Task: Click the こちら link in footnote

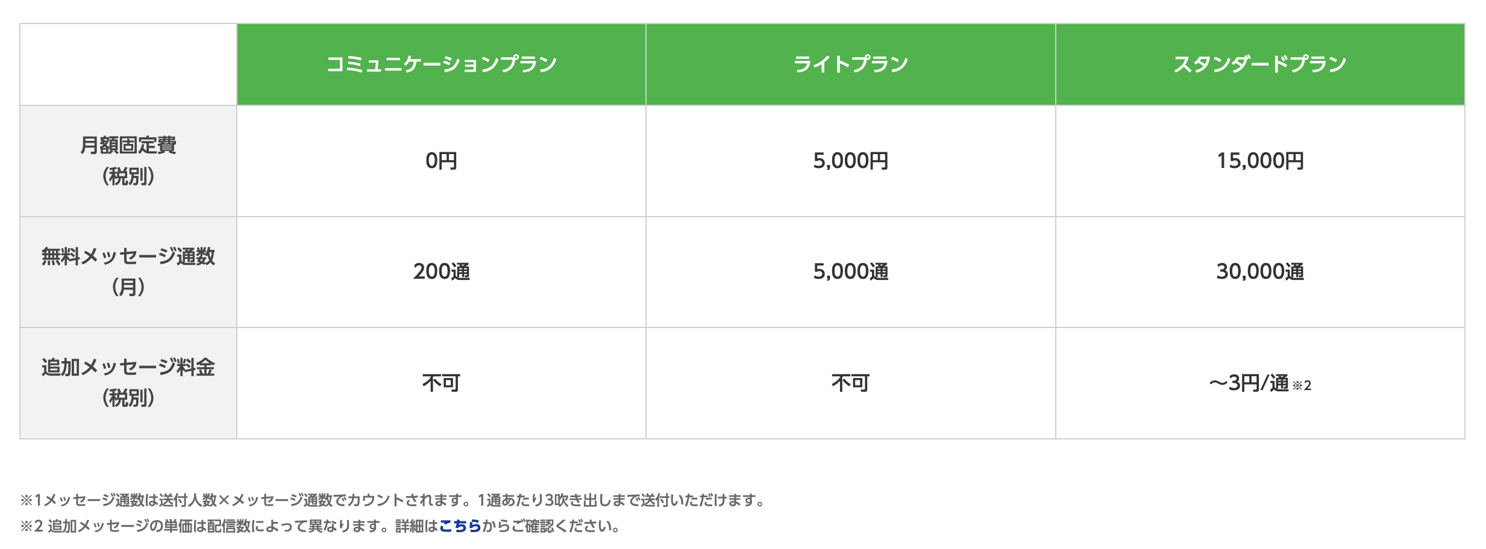Action: (x=460, y=526)
